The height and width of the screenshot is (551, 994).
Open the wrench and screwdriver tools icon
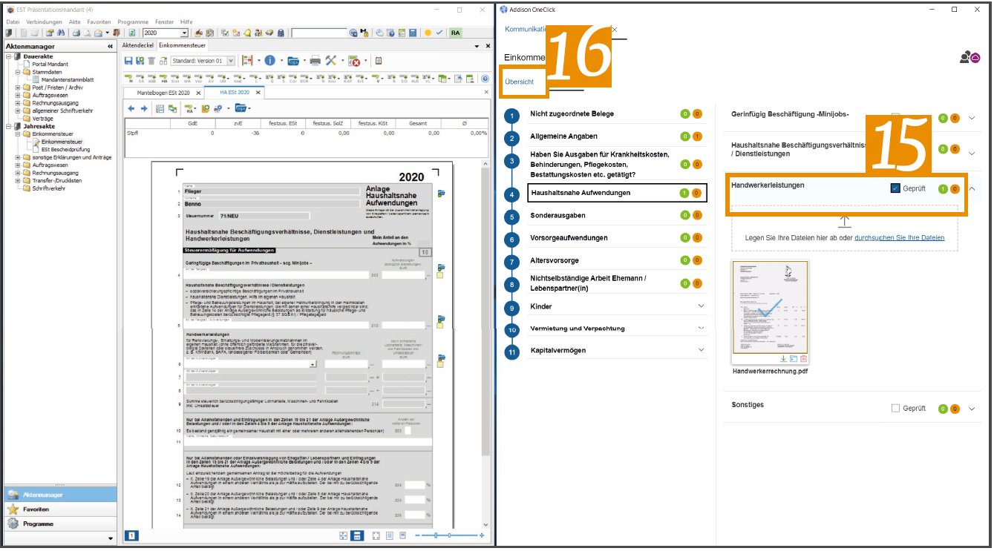tap(331, 61)
